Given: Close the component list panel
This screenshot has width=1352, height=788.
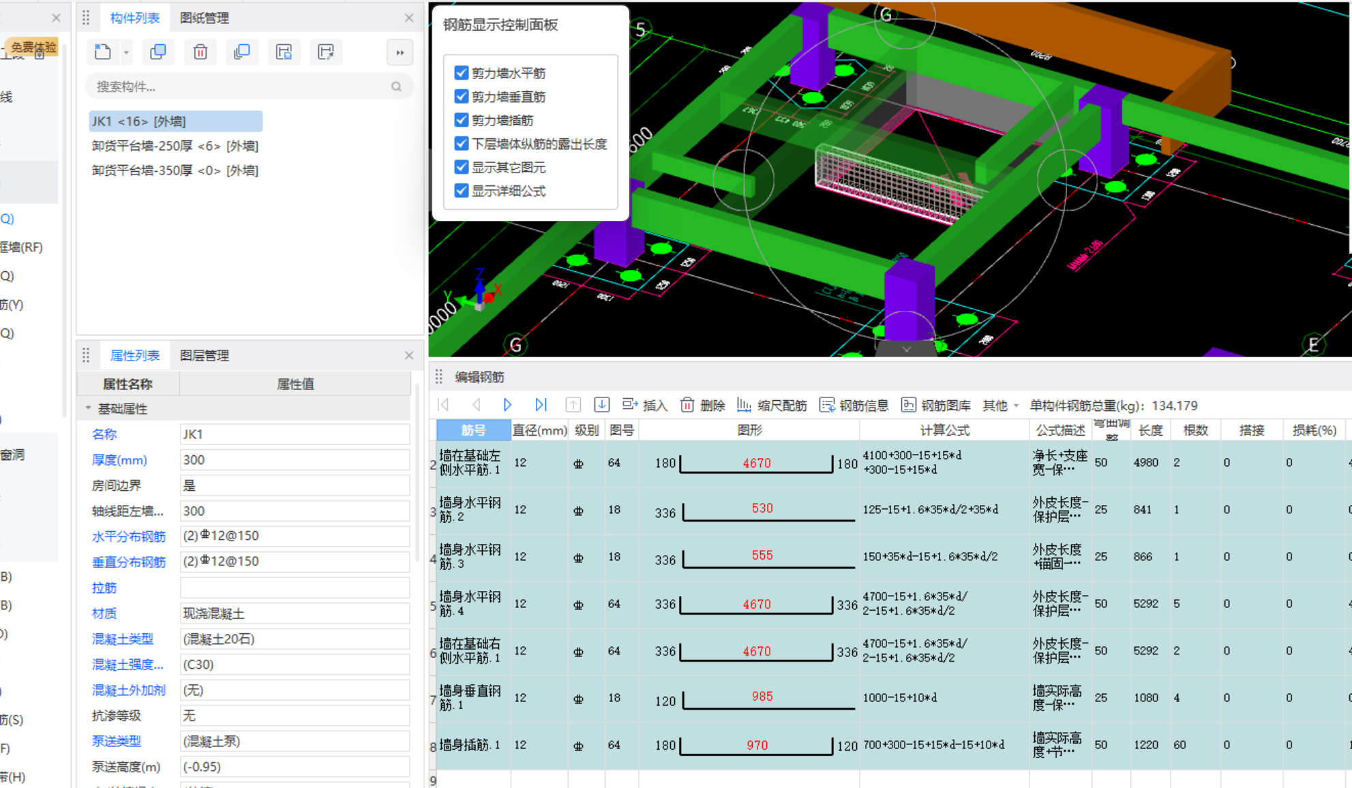Looking at the screenshot, I should tap(409, 18).
